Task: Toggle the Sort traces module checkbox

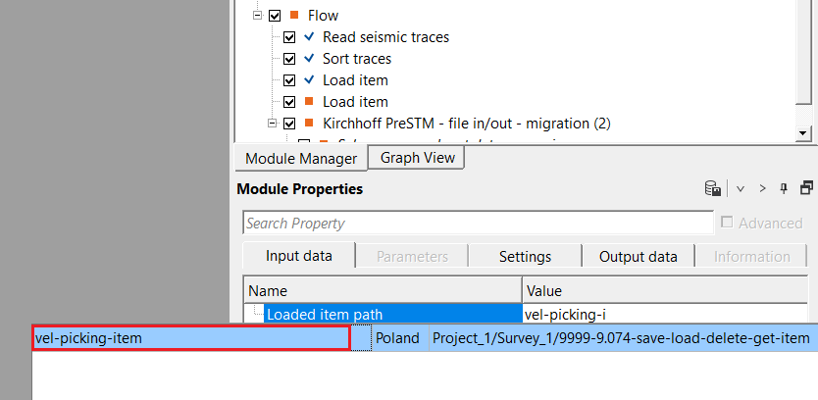Action: point(289,59)
